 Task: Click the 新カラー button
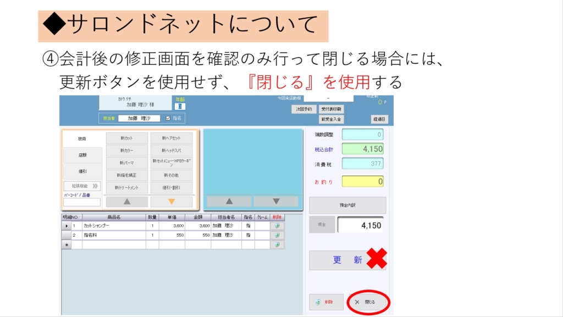(x=127, y=150)
